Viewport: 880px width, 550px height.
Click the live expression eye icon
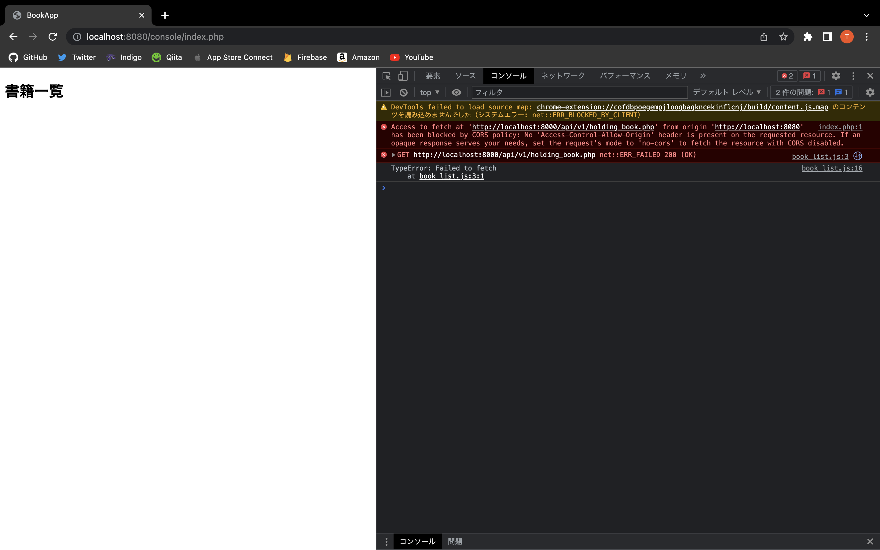click(456, 92)
